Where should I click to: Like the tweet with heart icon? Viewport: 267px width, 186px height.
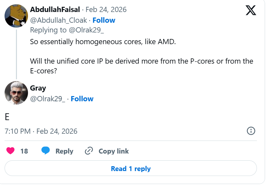[11, 151]
